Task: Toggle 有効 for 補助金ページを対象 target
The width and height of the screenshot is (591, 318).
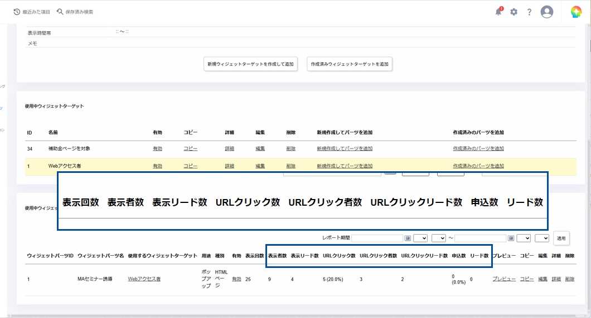Action: [x=157, y=149]
